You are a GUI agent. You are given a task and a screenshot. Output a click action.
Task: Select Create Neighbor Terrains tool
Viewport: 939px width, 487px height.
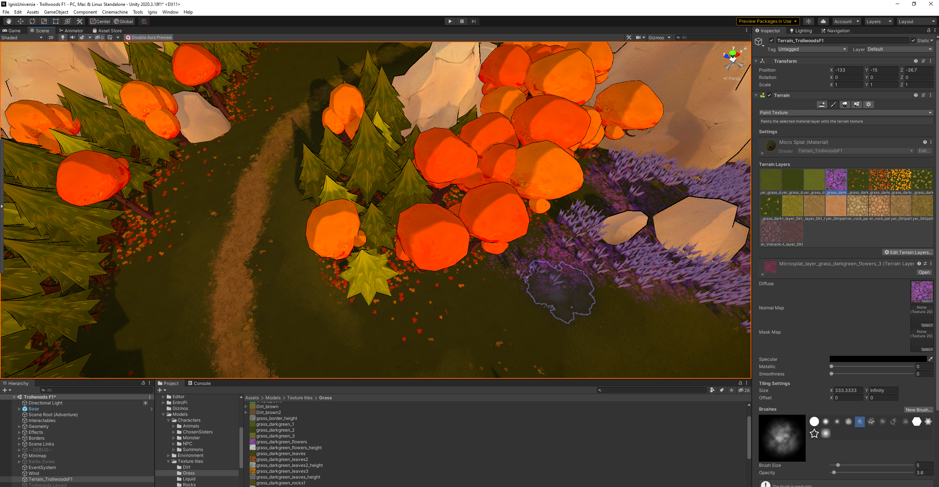point(822,104)
